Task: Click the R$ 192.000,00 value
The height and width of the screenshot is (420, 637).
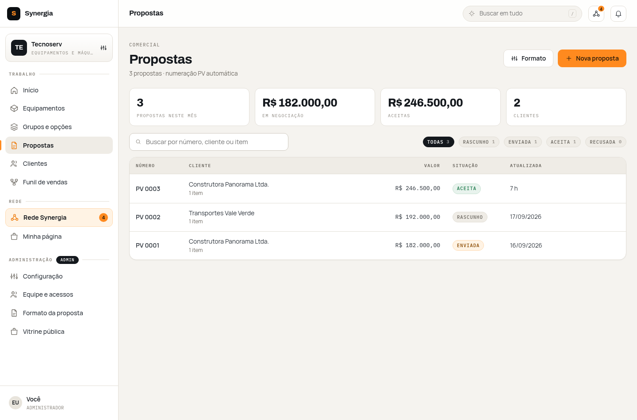Action: [418, 217]
